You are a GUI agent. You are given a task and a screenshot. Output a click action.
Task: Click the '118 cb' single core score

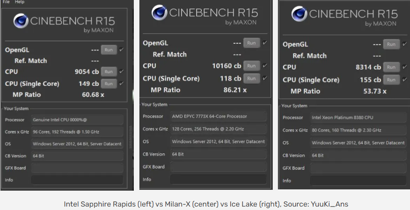(230, 78)
